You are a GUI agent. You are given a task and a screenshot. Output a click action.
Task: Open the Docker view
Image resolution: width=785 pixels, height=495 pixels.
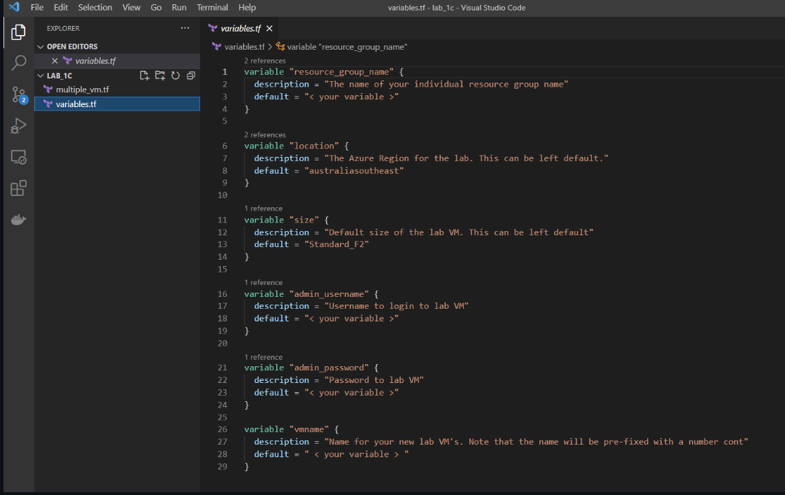click(18, 219)
